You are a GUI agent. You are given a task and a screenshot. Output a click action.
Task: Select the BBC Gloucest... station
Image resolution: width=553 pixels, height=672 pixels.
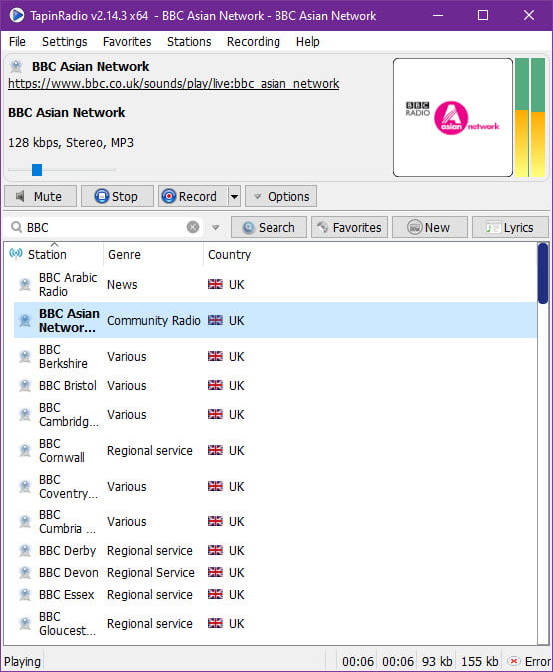pos(275,623)
